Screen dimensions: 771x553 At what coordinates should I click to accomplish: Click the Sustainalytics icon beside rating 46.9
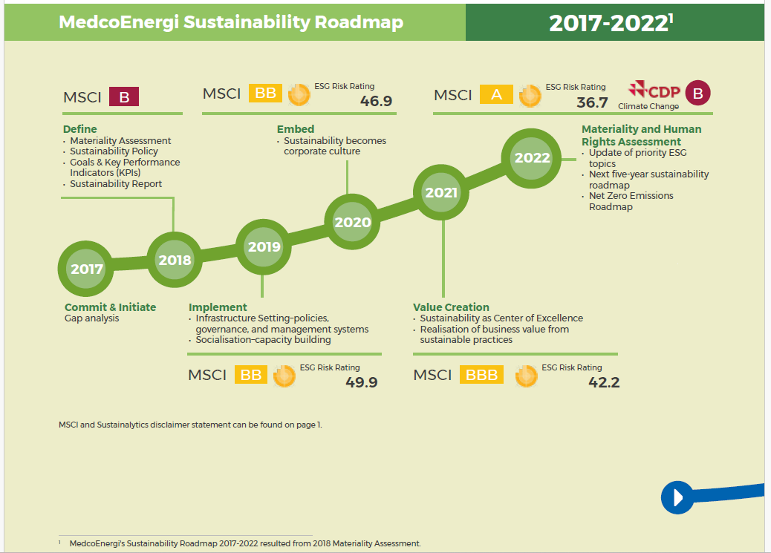coord(299,94)
